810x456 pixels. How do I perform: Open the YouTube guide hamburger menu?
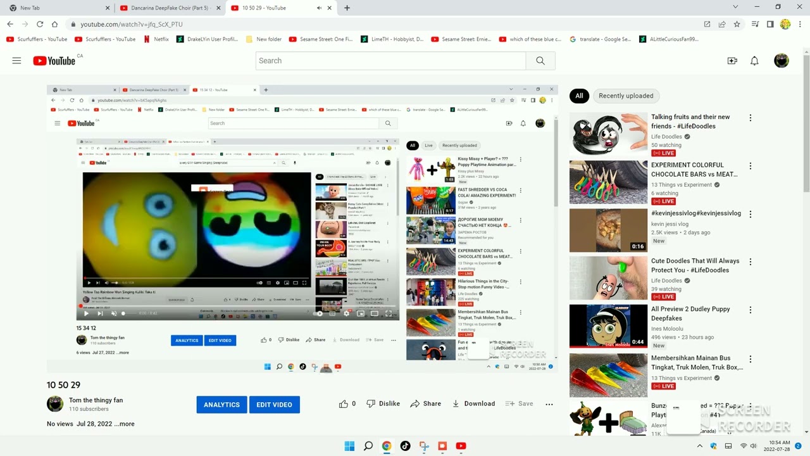point(16,61)
